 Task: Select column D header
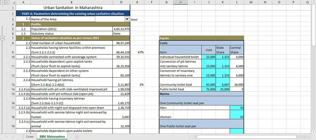121,2
